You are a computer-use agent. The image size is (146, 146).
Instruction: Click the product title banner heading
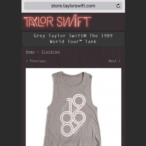[73, 39]
